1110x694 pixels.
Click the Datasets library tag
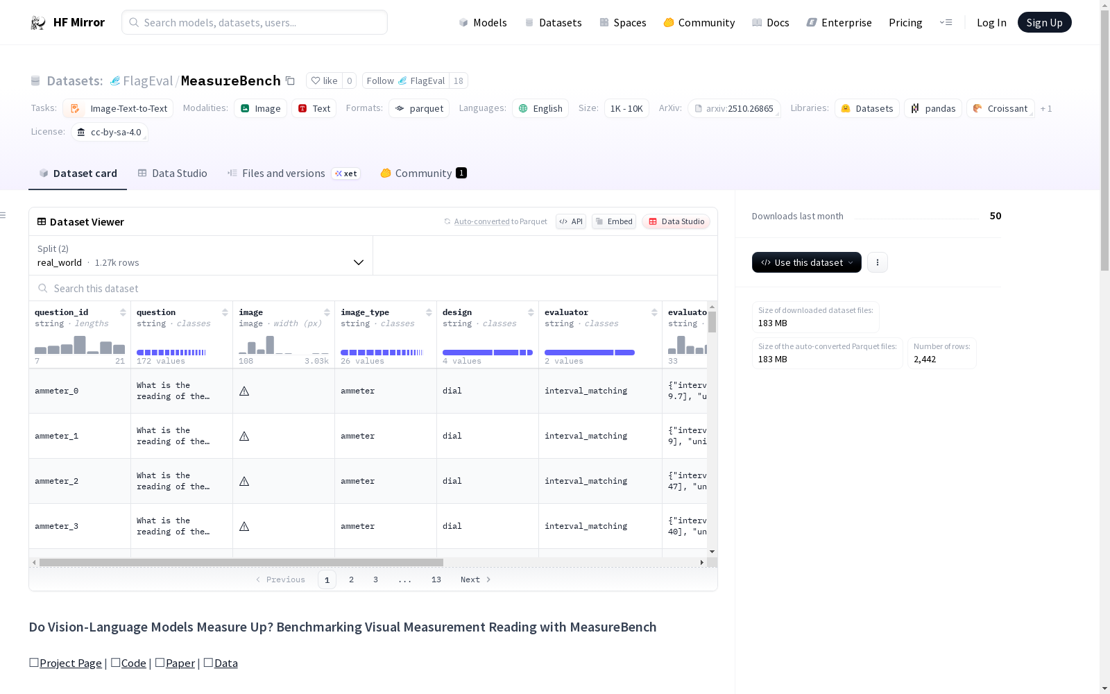[867, 108]
